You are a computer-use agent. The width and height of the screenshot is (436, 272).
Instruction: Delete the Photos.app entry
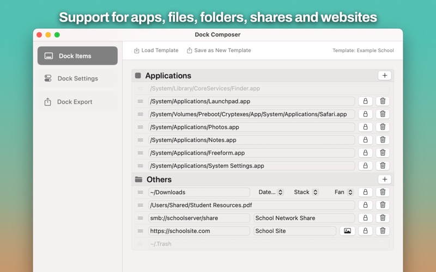[x=383, y=127]
